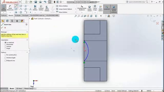Switch to the Features tab
The width and height of the screenshot is (164, 92).
[x=4, y=15]
